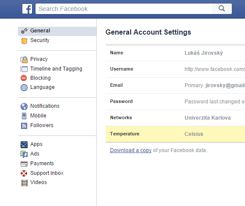Viewport: 245px width, 206px height.
Task: Click the search magnifier button
Action: coord(222,9)
